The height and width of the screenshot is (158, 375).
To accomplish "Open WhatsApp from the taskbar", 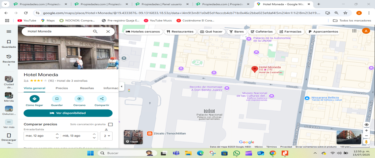I will point(237,153).
